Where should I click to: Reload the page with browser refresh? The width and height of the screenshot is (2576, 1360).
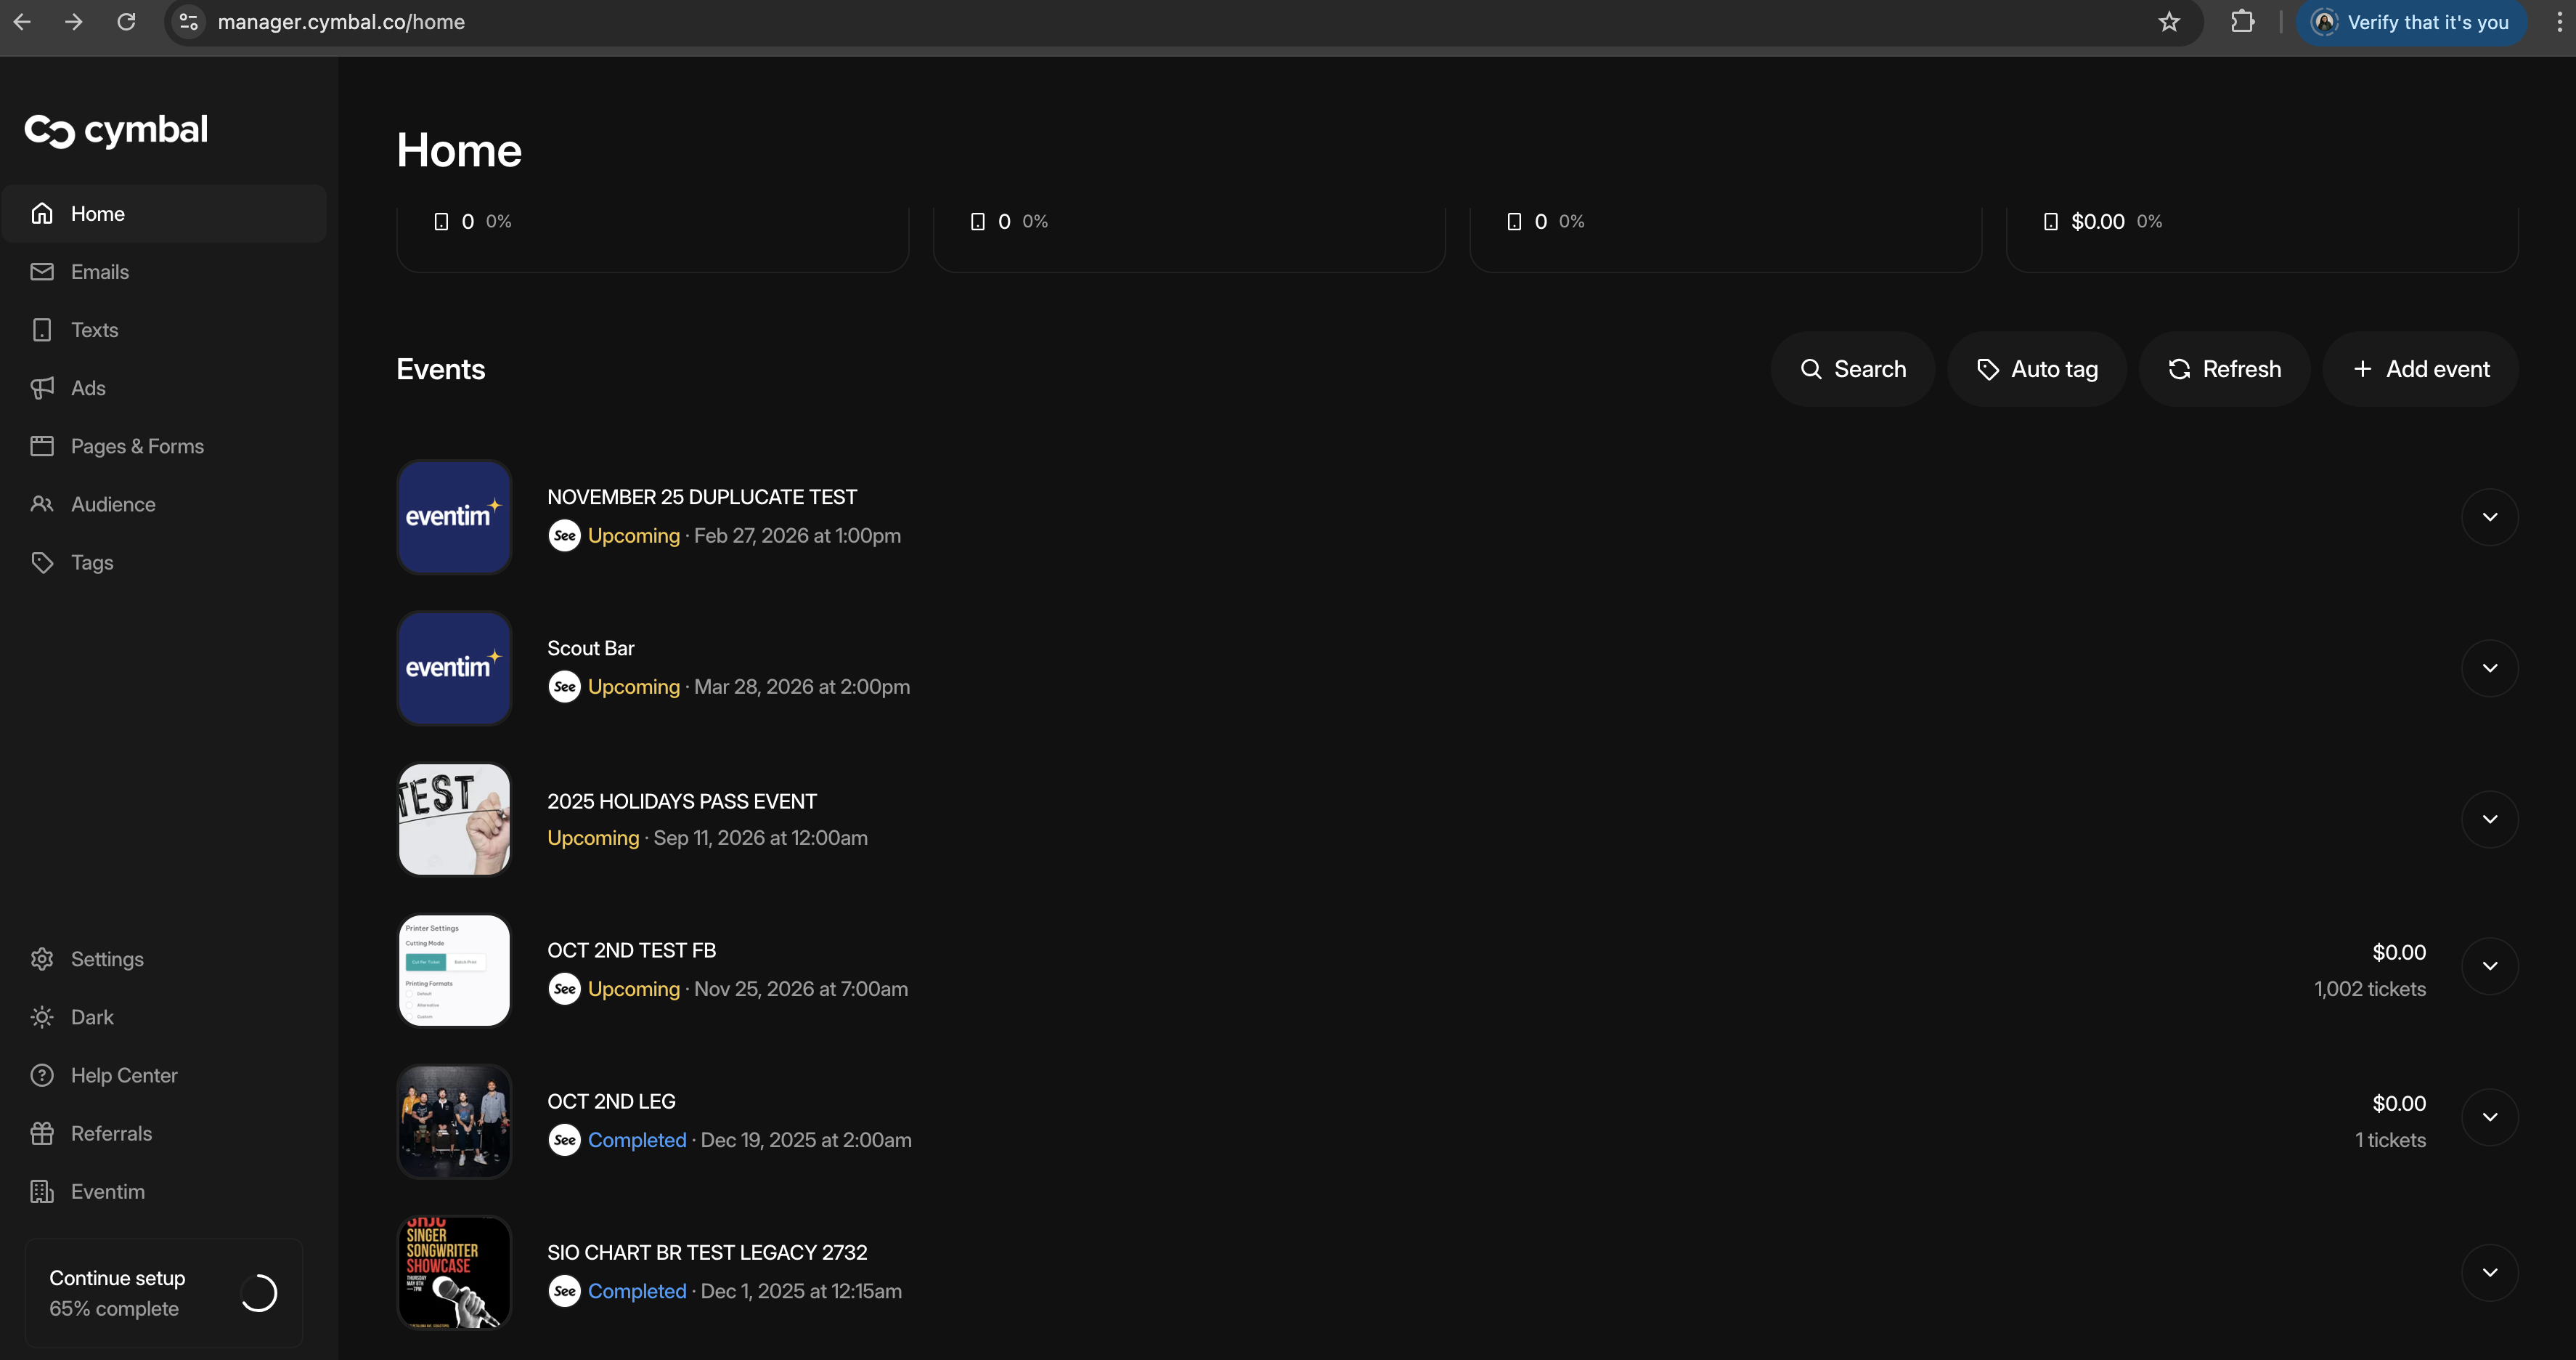click(126, 22)
